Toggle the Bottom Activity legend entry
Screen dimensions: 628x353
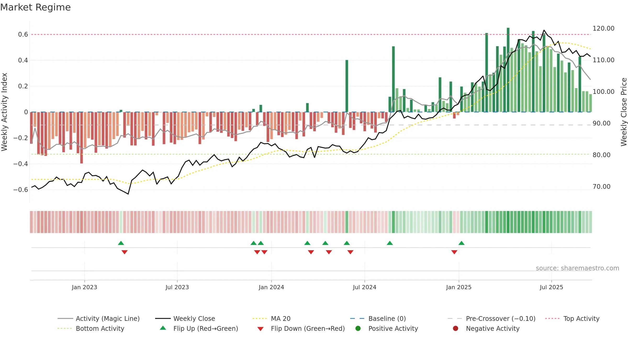[91, 328]
